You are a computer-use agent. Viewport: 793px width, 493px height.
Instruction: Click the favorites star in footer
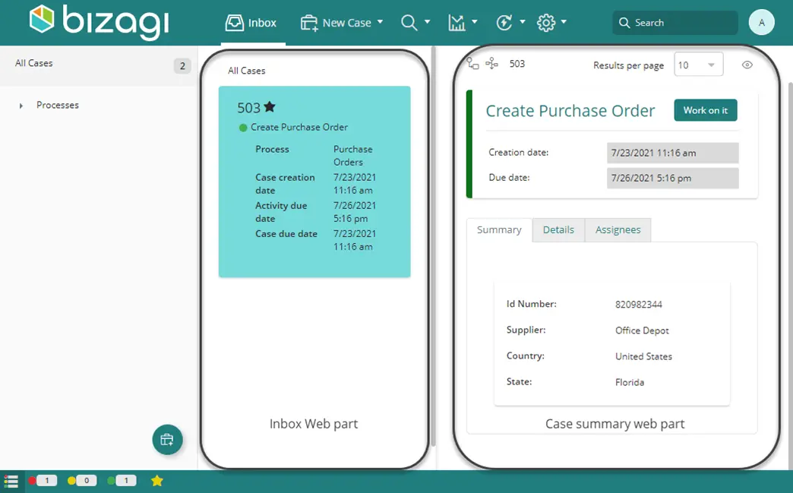[x=157, y=480]
